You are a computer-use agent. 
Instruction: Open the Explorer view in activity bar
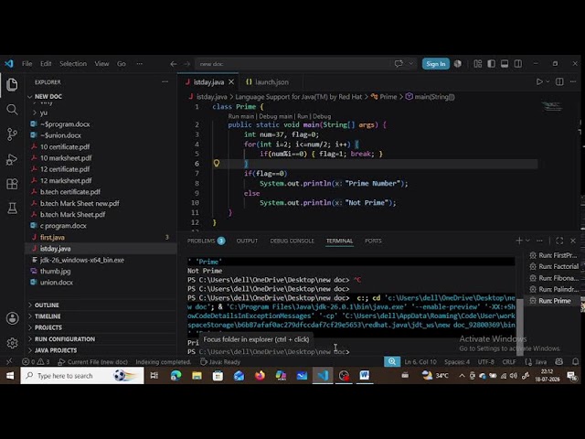point(12,85)
